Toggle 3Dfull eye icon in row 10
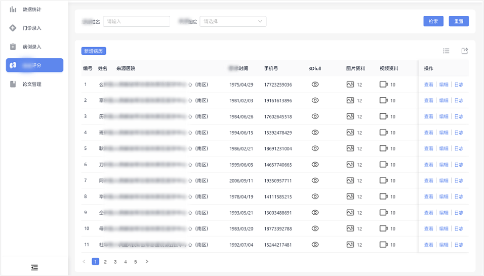This screenshot has width=484, height=276. coord(315,229)
